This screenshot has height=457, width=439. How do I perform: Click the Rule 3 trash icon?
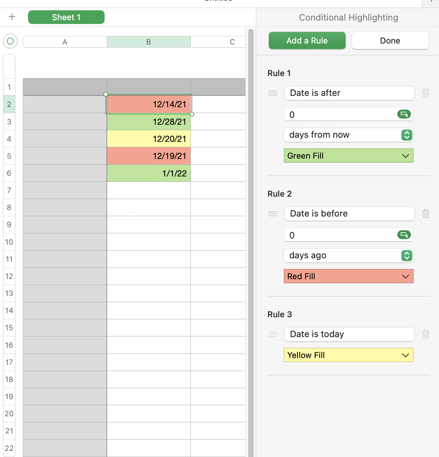coord(426,334)
